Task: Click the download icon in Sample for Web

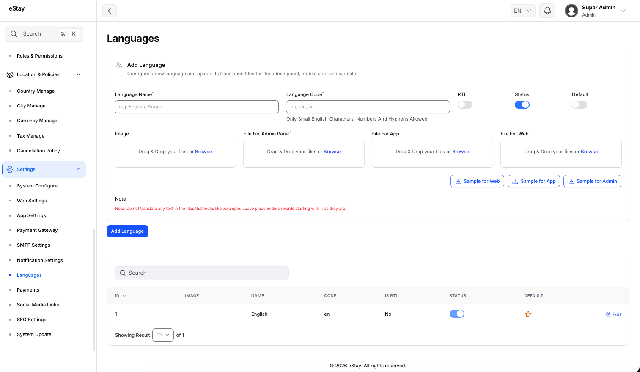Action: tap(459, 181)
